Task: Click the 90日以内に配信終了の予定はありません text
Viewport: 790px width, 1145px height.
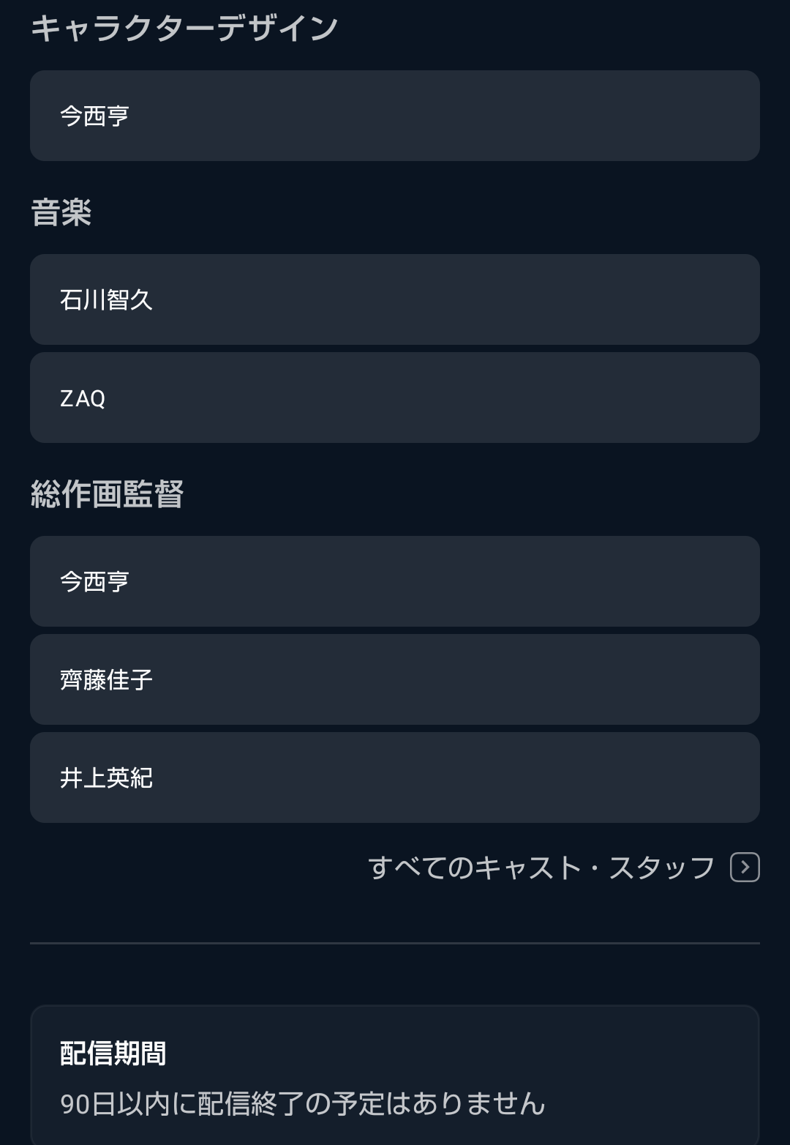Action: tap(303, 1104)
